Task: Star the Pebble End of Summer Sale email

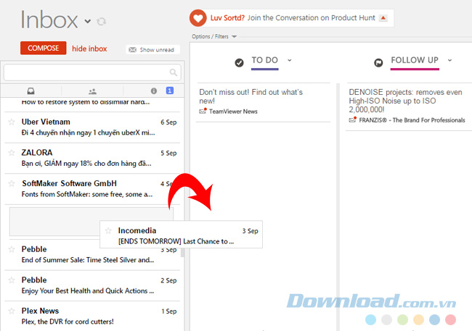Action: pyautogui.click(x=12, y=249)
